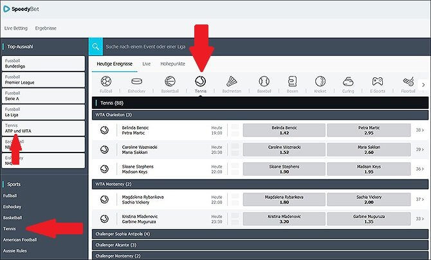Expand Challenger Monterrey (2) section

(x=260, y=255)
